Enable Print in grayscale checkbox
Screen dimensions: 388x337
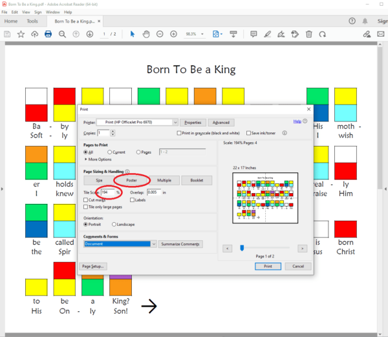[x=179, y=133]
